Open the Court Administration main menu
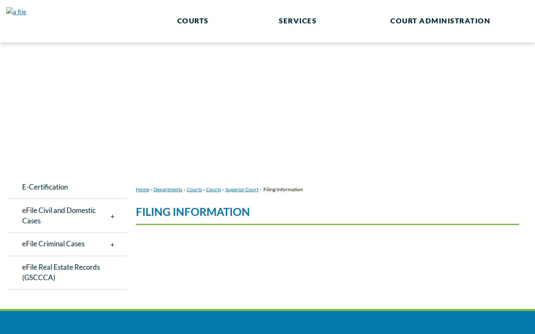The height and width of the screenshot is (334, 535). point(440,21)
